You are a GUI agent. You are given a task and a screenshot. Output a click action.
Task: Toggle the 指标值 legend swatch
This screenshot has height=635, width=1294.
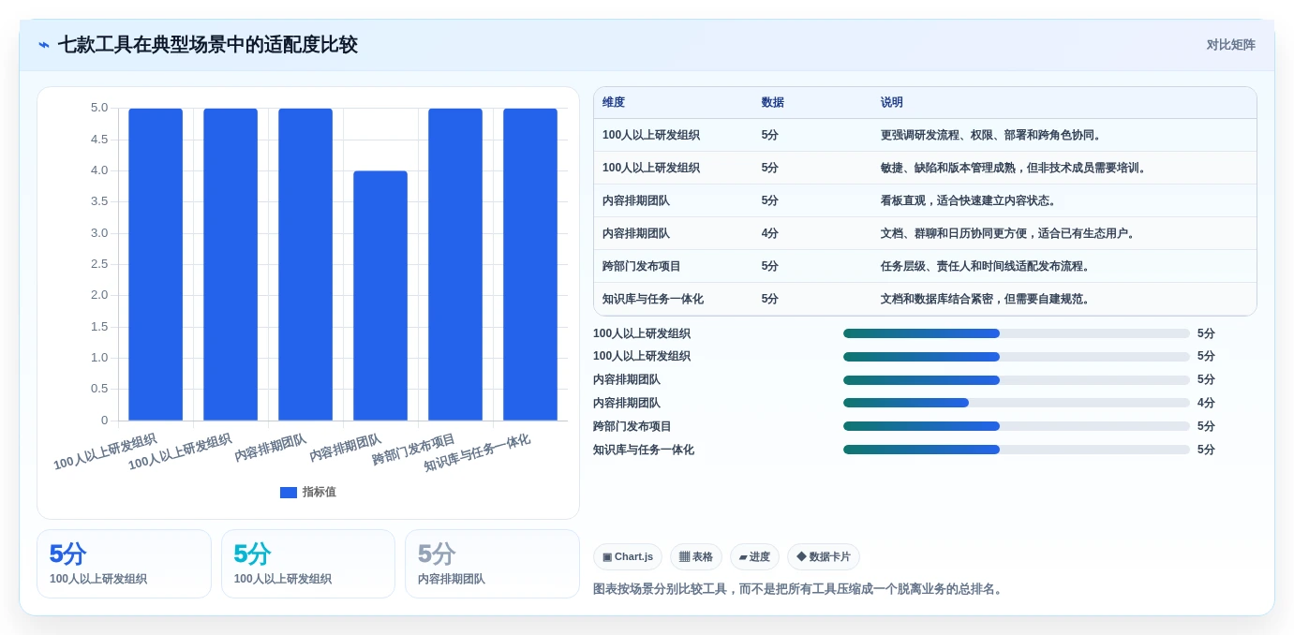[289, 493]
